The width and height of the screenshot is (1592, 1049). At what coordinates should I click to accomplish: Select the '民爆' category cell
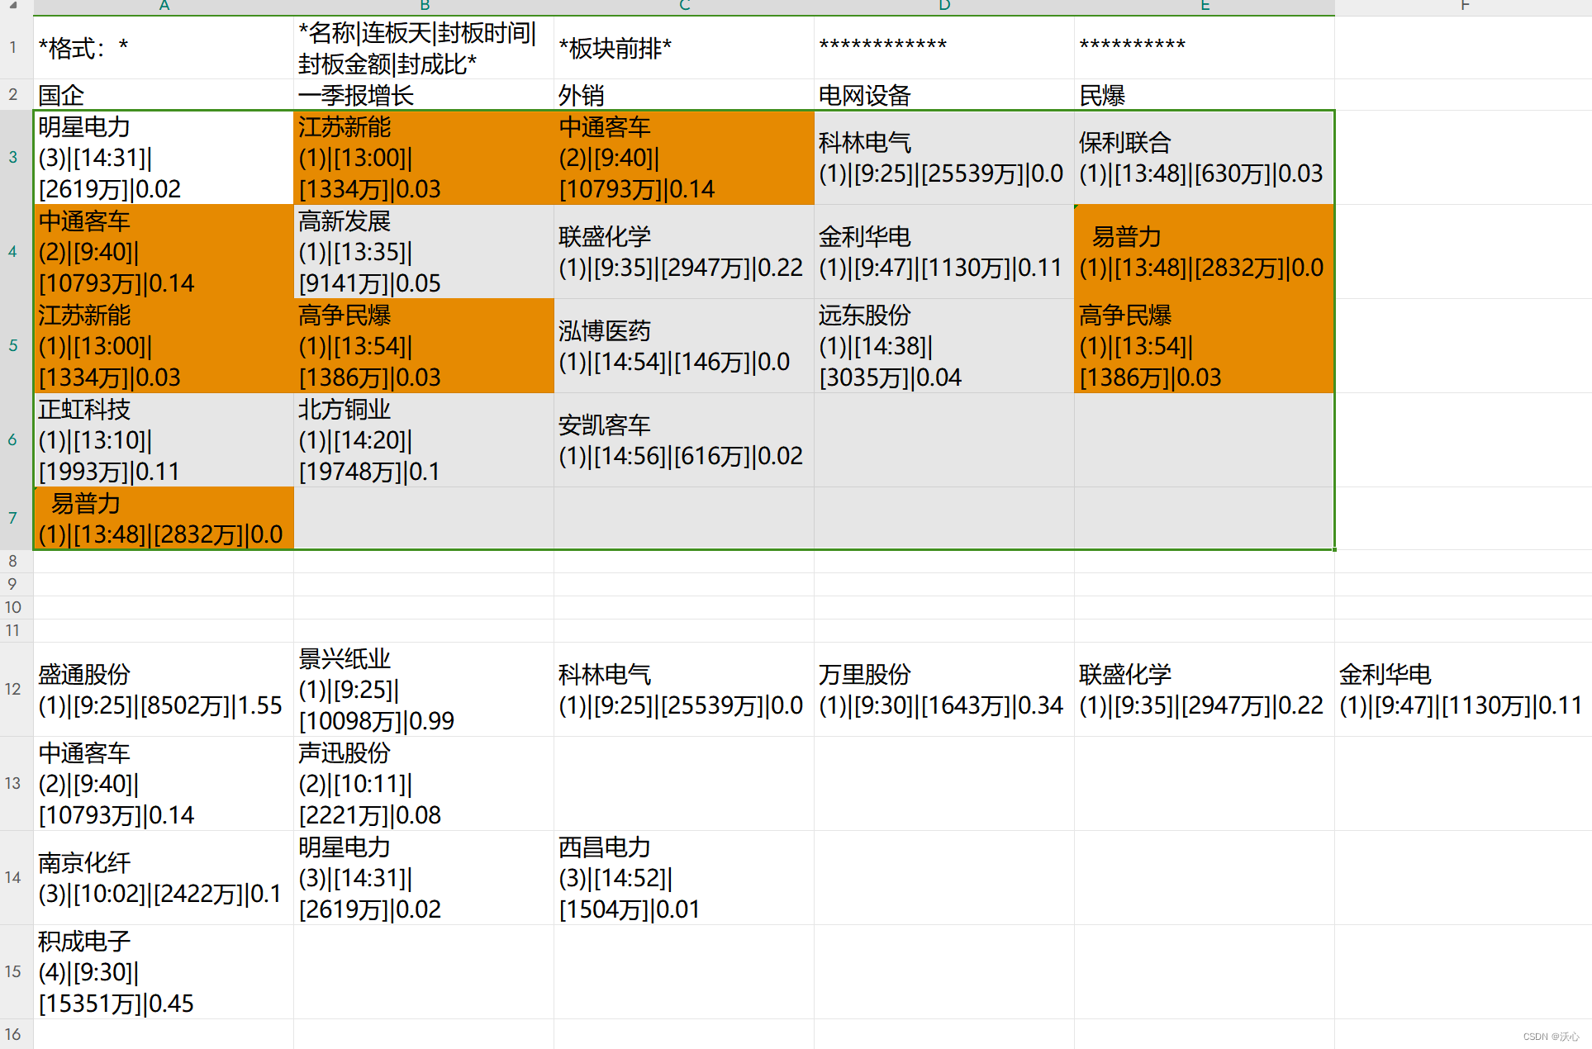[x=1205, y=95]
